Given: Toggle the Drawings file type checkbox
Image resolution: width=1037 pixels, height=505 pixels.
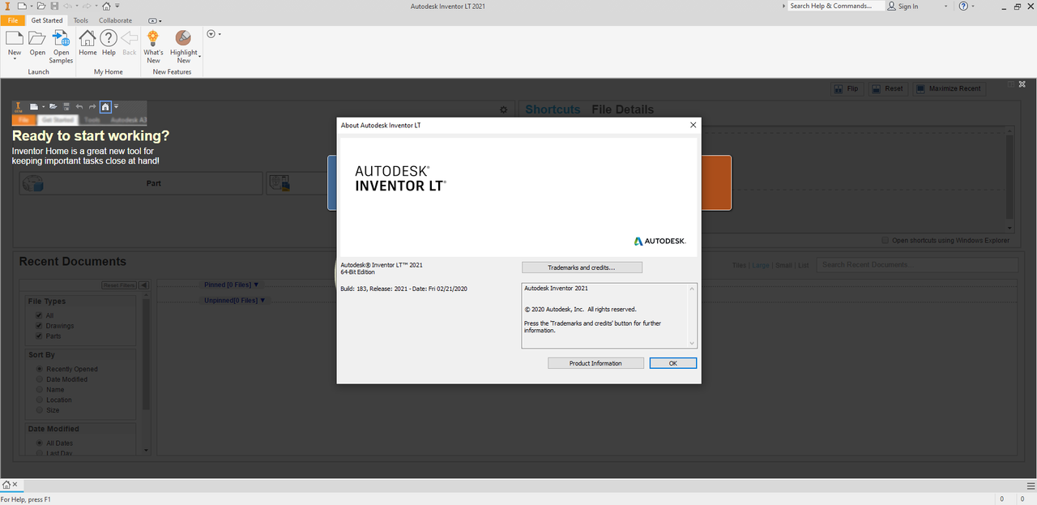Looking at the screenshot, I should point(39,326).
